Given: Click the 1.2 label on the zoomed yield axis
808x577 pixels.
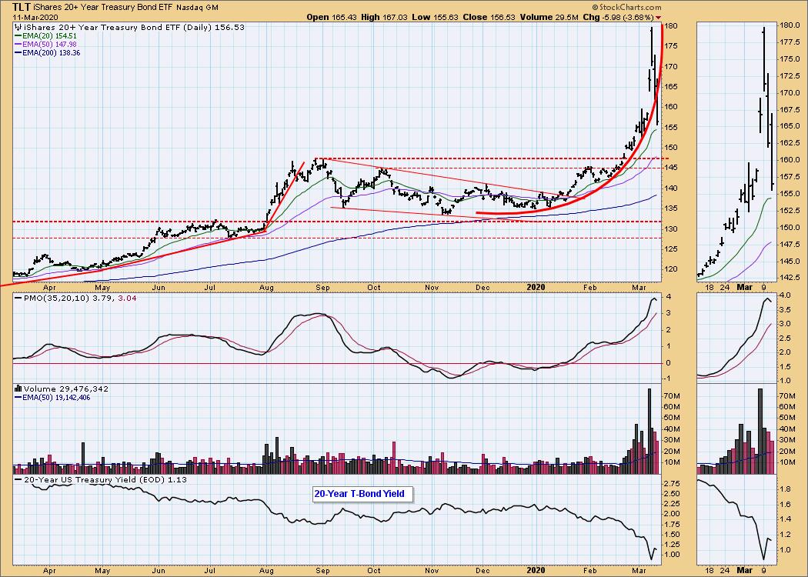Looking at the screenshot, I should (786, 535).
